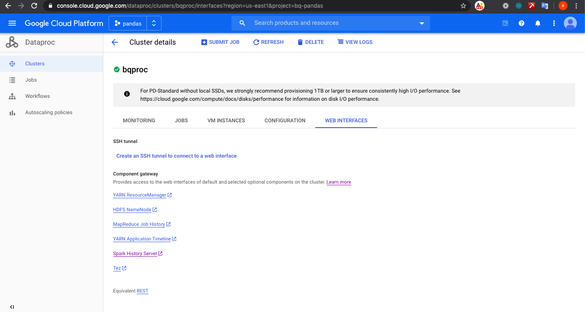
Task: Open the Spark History Server link
Action: coord(138,253)
